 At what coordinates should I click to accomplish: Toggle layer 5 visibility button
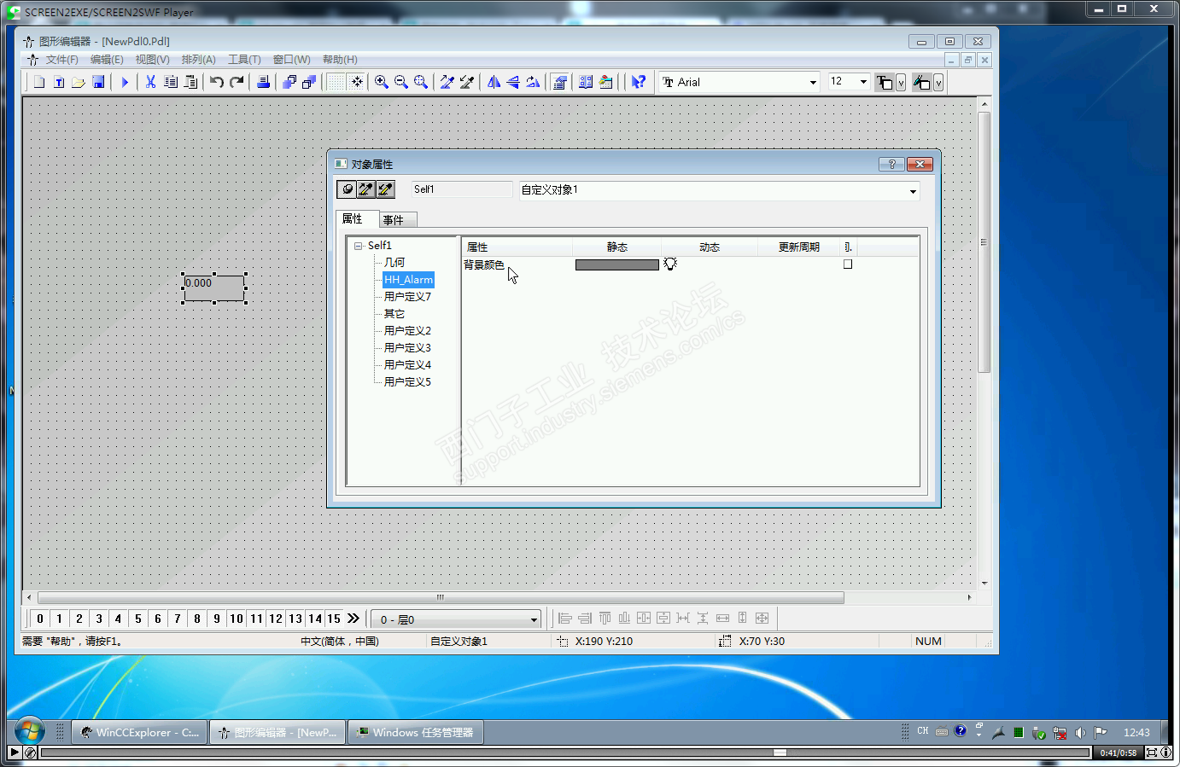coord(138,619)
